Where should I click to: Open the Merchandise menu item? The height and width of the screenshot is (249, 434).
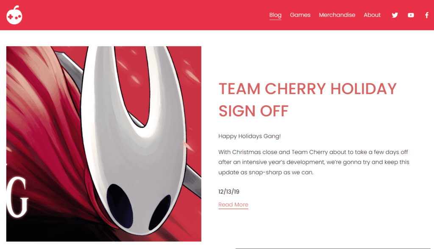pyautogui.click(x=337, y=15)
